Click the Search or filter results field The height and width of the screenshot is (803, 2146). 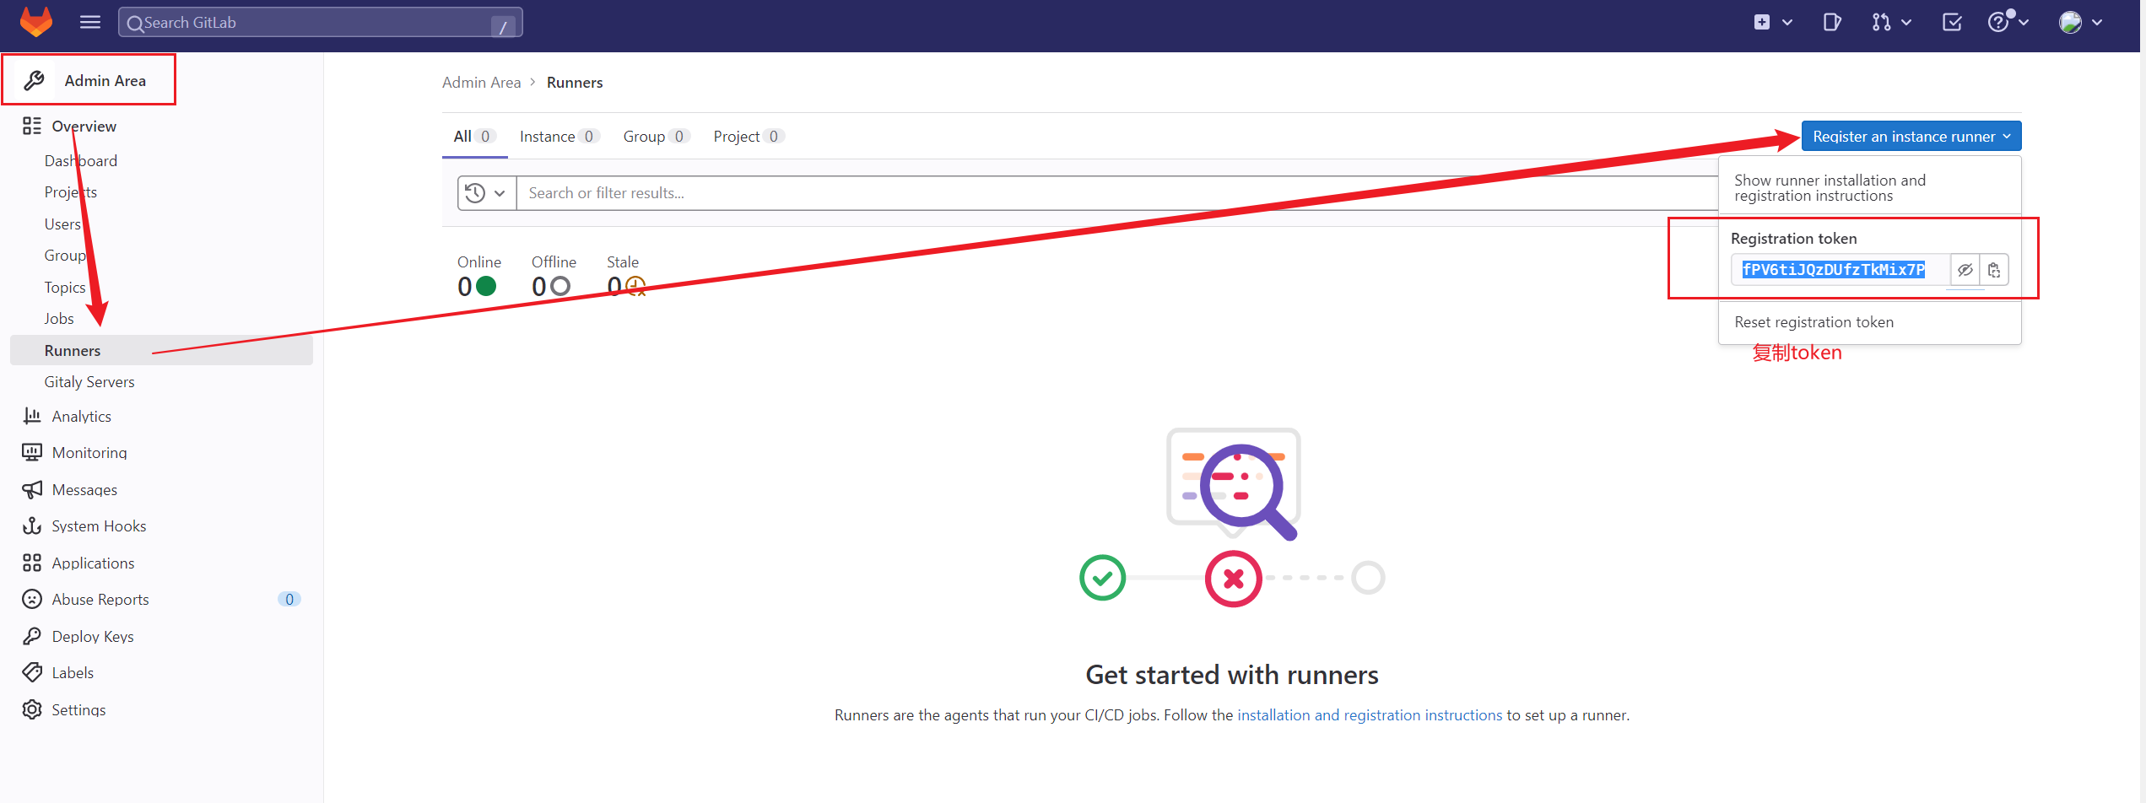pos(759,192)
